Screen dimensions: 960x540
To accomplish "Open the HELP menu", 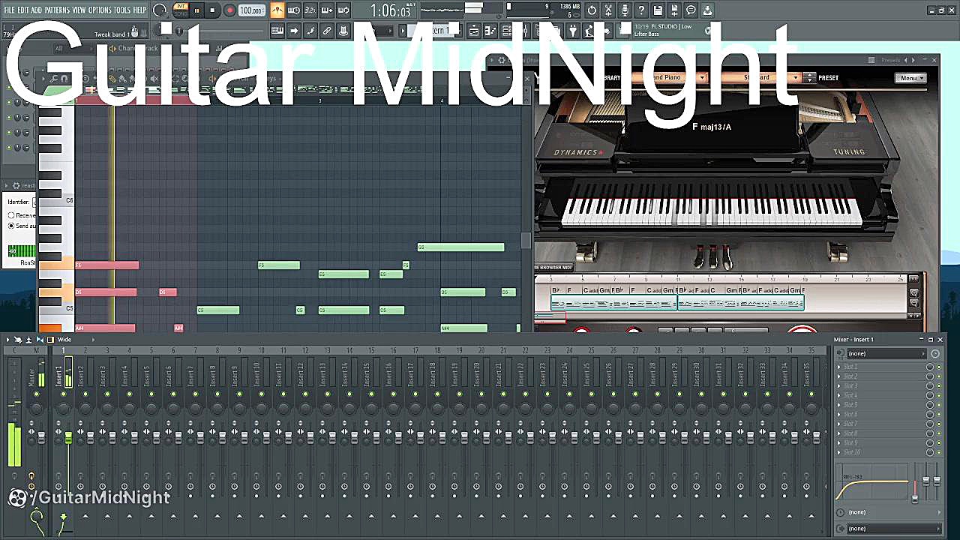I will point(139,10).
